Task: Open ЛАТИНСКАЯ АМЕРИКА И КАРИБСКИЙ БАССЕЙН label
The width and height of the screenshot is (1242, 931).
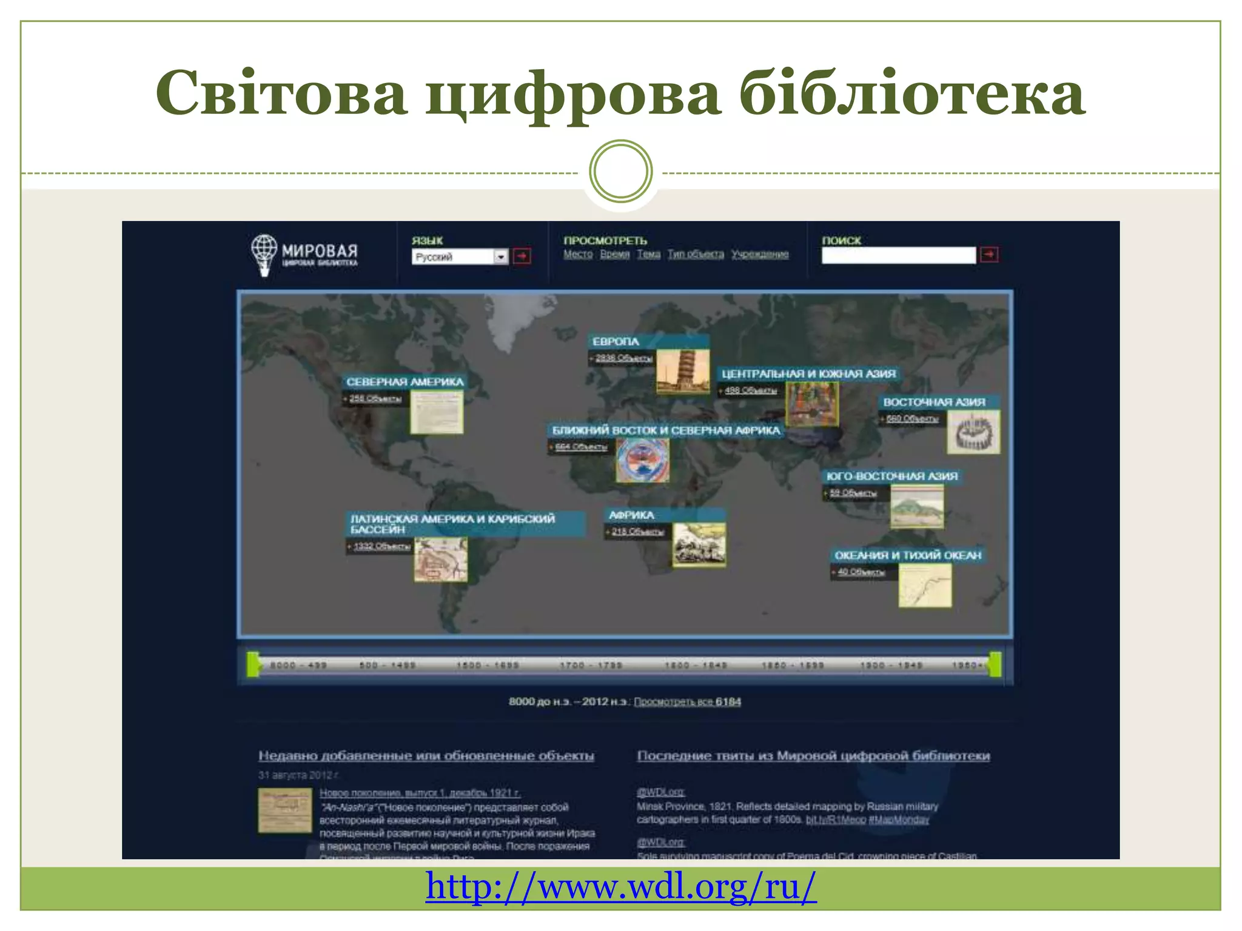Action: [x=466, y=524]
